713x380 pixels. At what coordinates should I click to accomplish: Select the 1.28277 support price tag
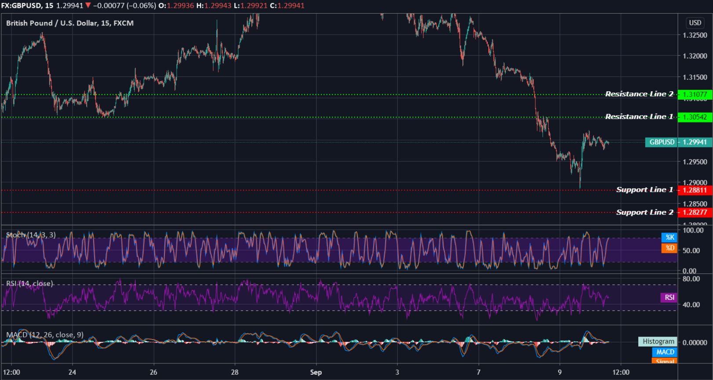click(695, 212)
